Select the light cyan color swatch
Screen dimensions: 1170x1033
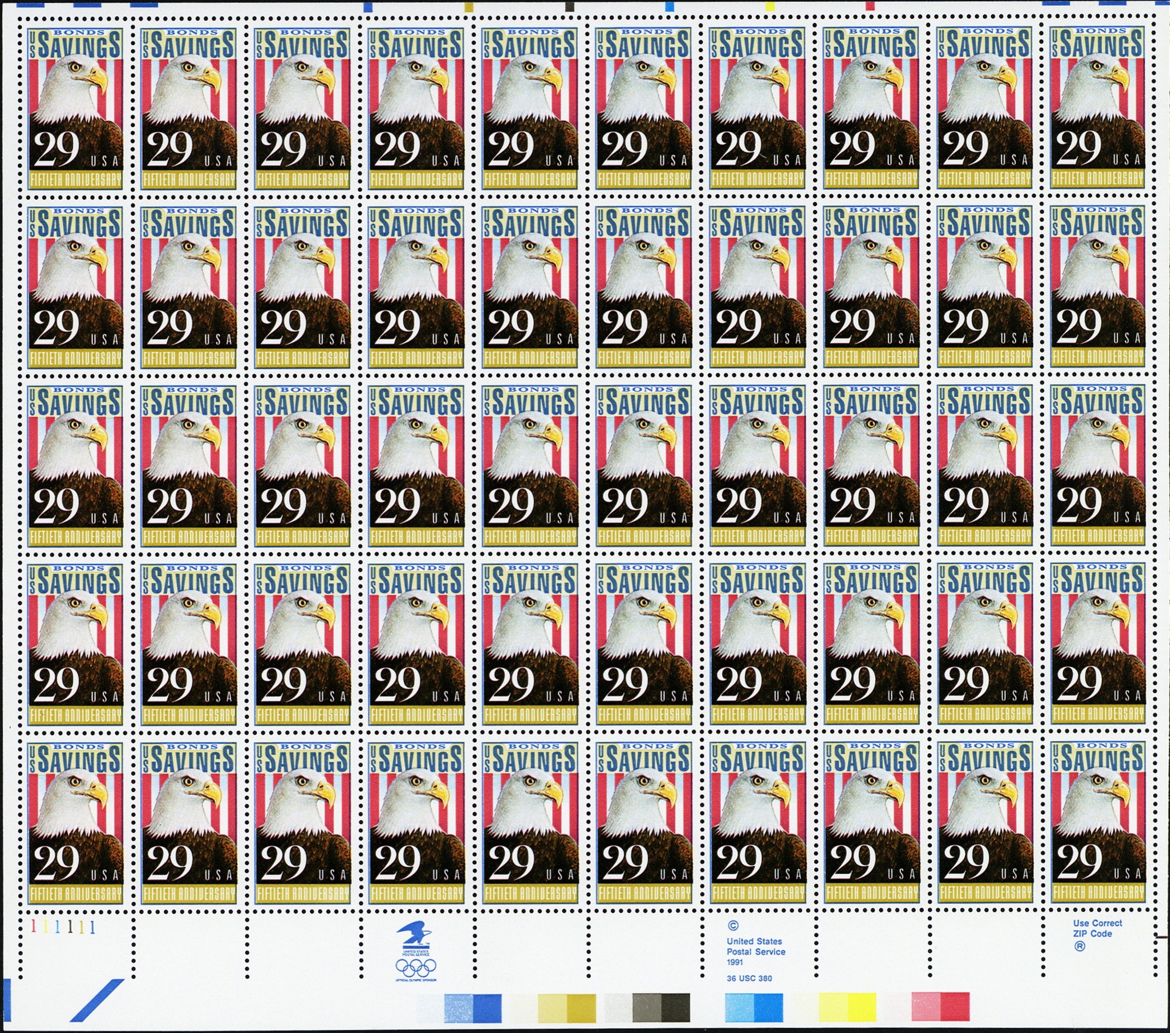pos(739,1006)
